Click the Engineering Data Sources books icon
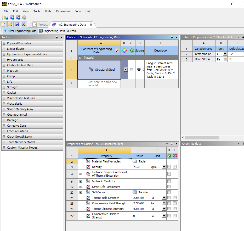The width and height of the screenshot is (244, 231). [x=41, y=31]
